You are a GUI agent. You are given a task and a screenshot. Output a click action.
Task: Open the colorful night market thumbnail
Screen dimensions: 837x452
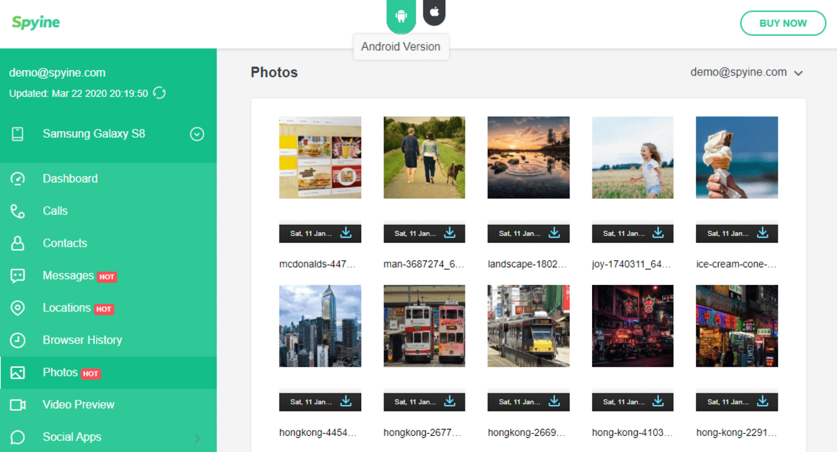[737, 326]
